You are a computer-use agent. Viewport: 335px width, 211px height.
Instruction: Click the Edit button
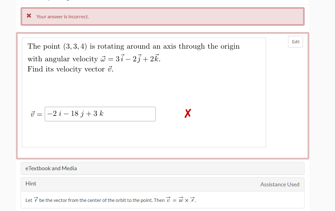(295, 42)
